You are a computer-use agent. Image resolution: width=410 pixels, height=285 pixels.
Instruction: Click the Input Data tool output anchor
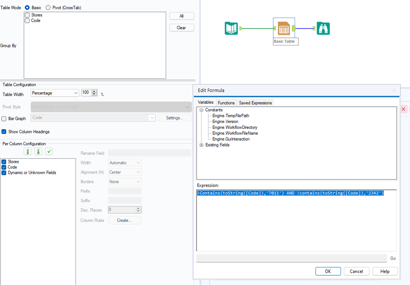tap(241, 28)
